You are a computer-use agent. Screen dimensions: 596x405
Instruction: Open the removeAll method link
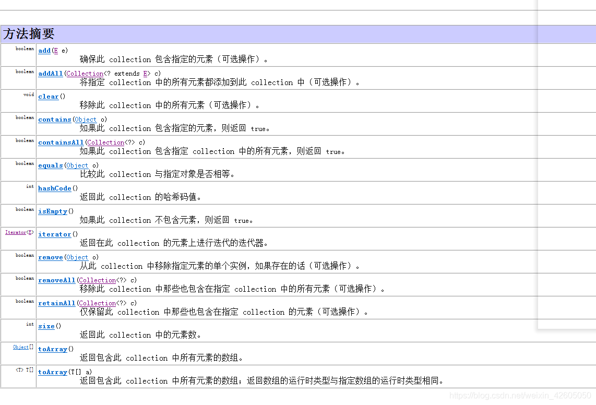point(57,280)
